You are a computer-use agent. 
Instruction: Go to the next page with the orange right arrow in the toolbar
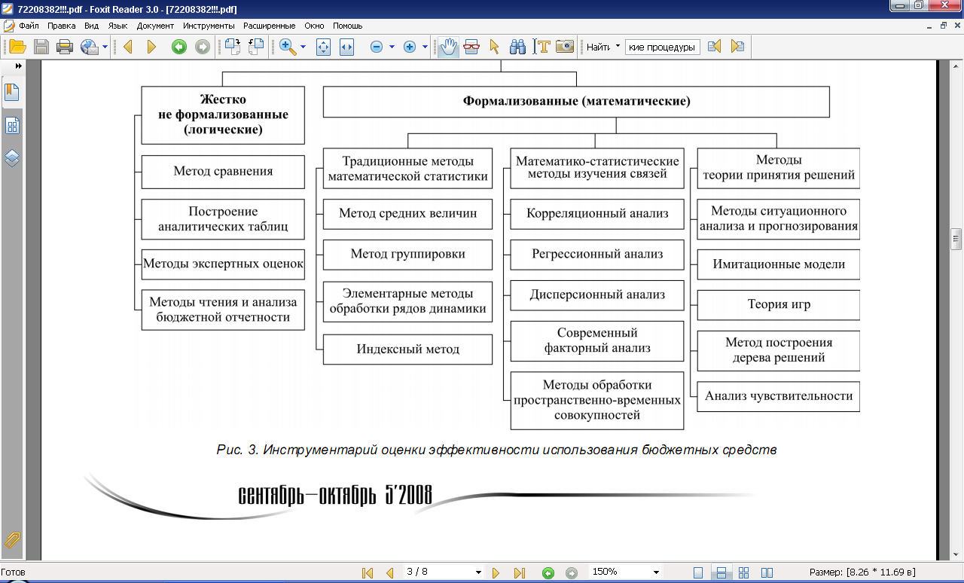(x=151, y=47)
